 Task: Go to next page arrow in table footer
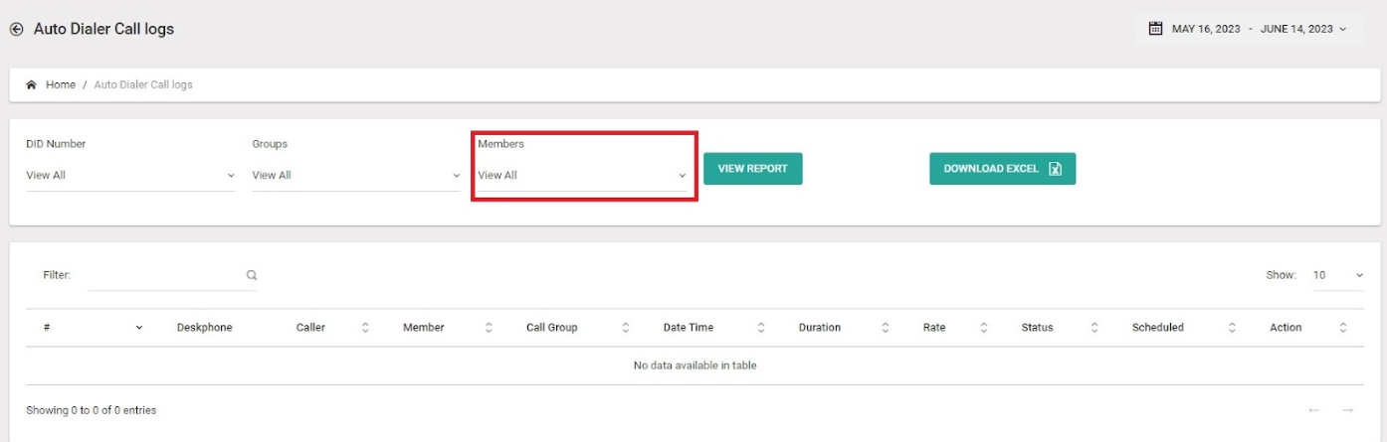(1348, 410)
